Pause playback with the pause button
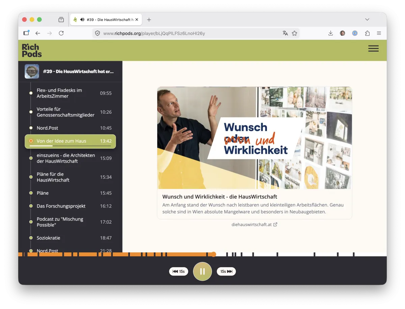The image size is (405, 309). [x=202, y=271]
